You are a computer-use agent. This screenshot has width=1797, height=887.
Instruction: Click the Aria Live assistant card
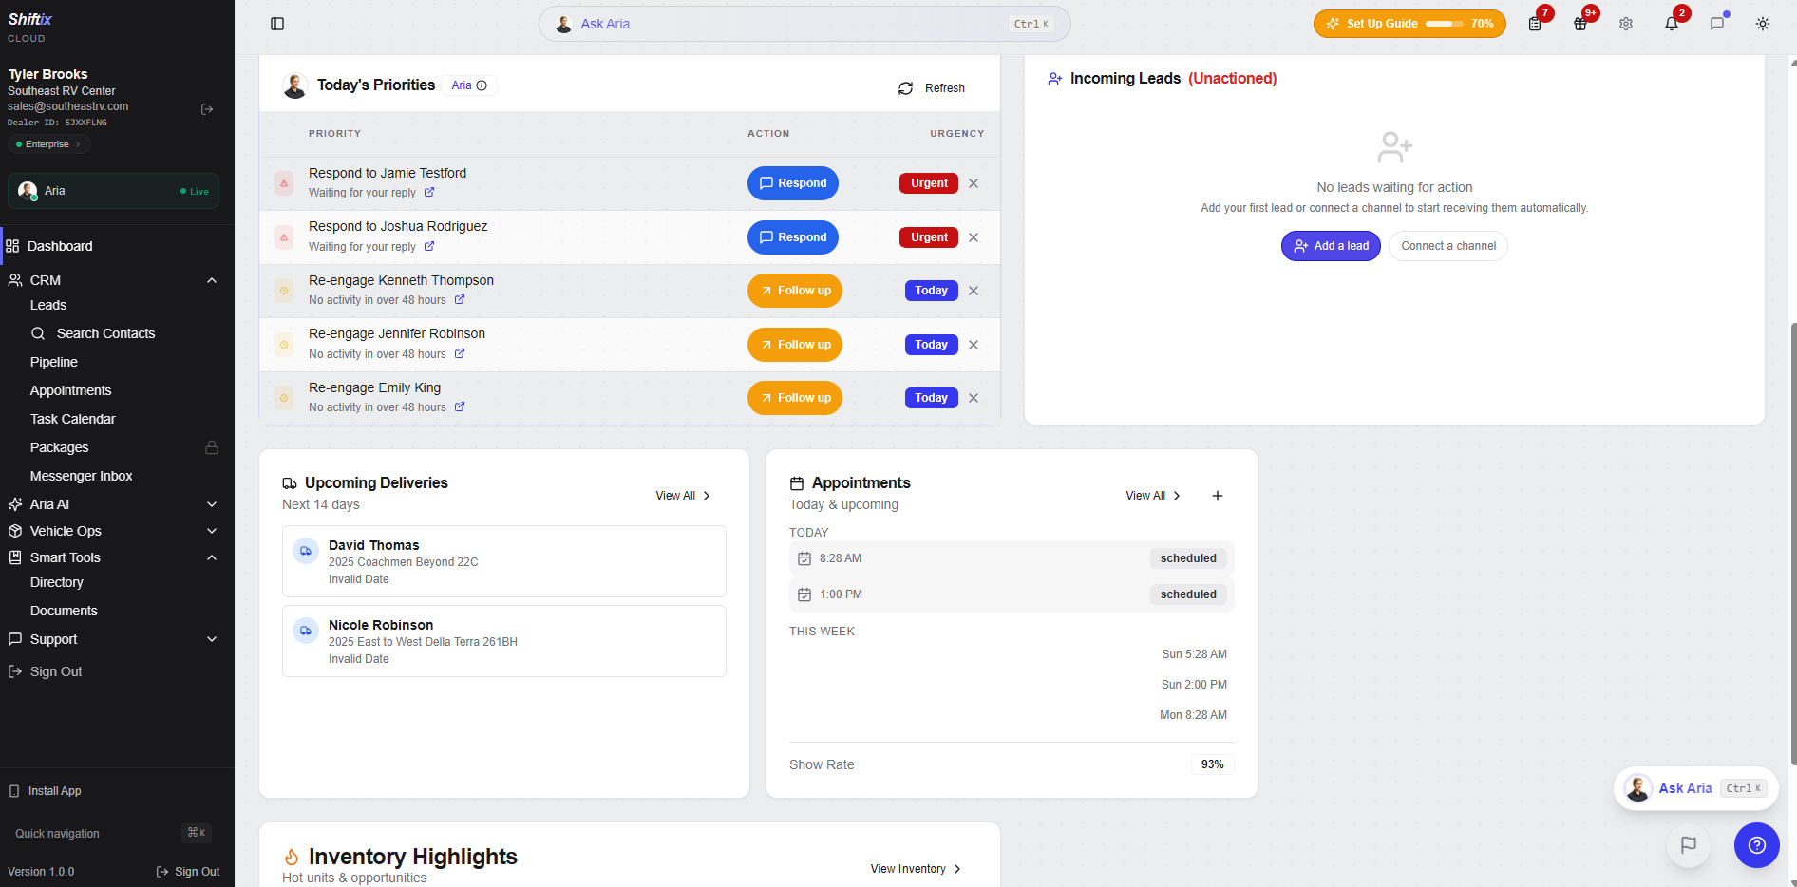[x=113, y=191]
